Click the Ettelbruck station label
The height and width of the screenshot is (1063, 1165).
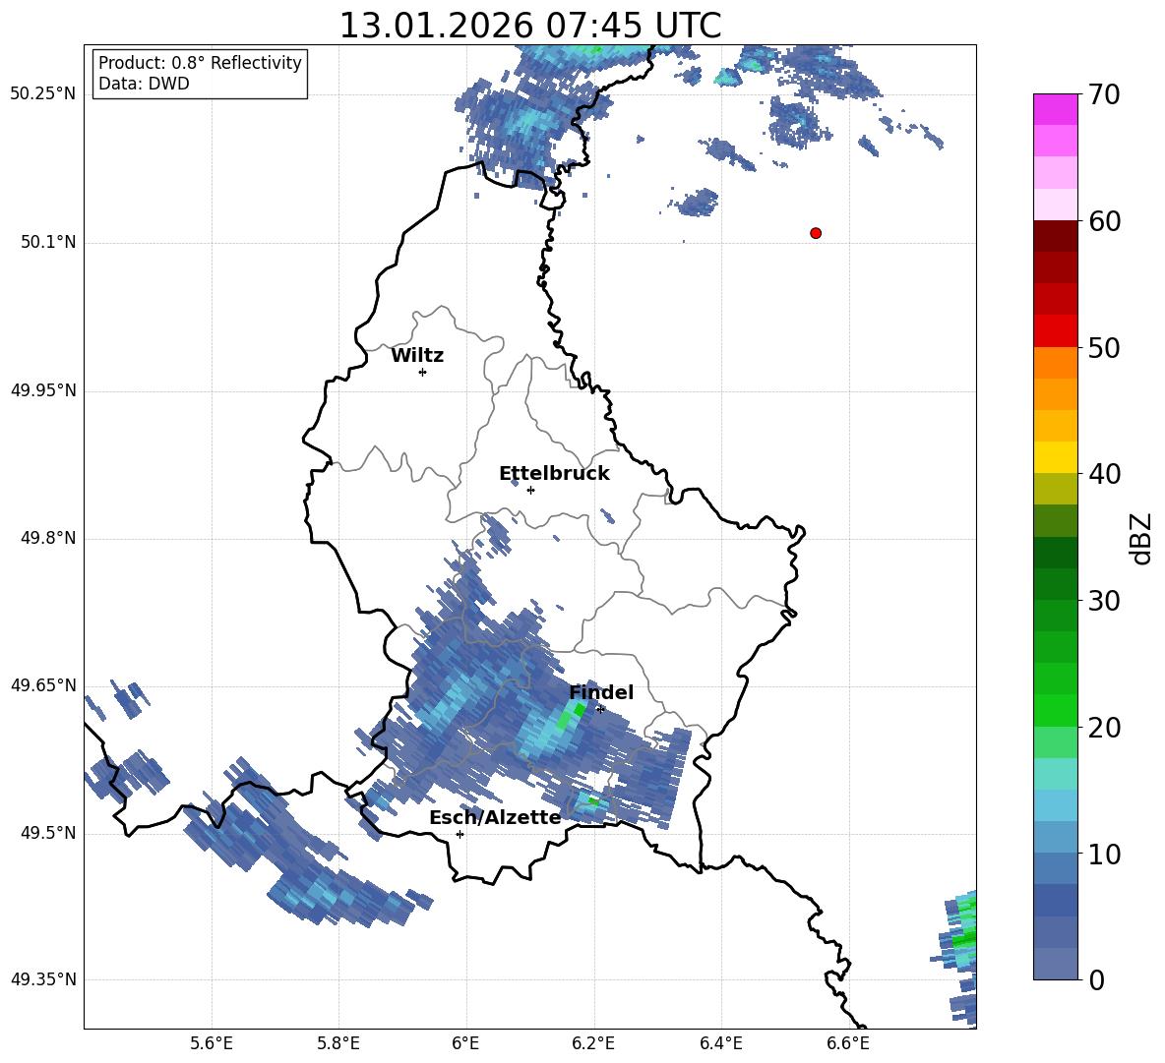click(554, 474)
